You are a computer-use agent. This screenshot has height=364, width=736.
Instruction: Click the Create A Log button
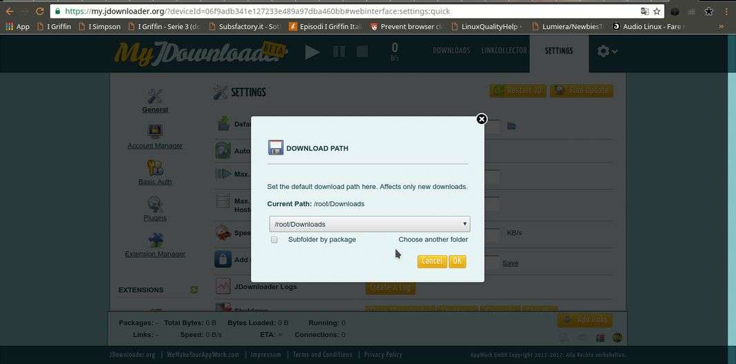390,287
